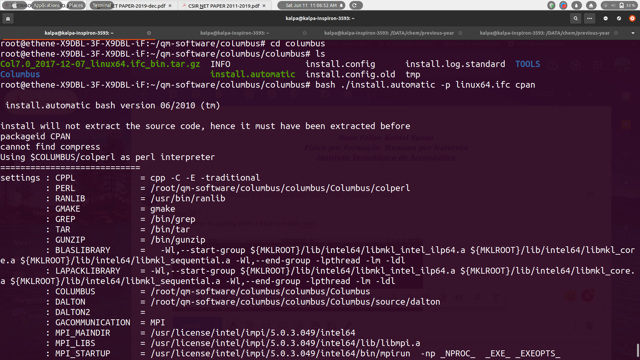
Task: Click the install.automatic file name in ls output
Action: pos(253,74)
